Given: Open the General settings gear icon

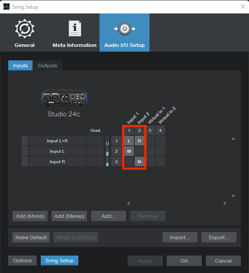Looking at the screenshot, I should (x=25, y=29).
